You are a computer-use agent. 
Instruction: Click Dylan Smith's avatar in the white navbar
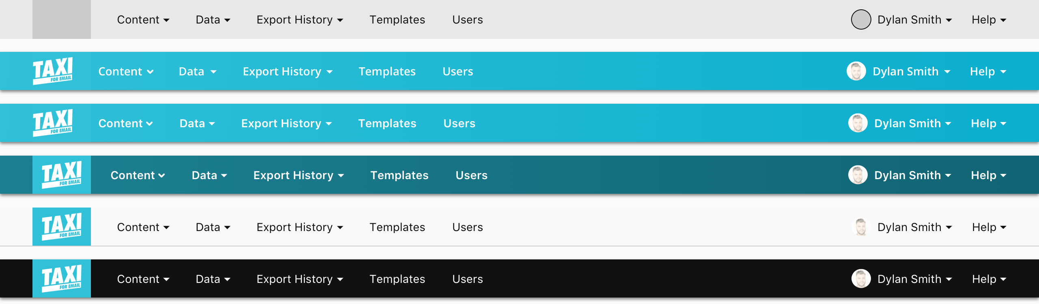pos(861,227)
